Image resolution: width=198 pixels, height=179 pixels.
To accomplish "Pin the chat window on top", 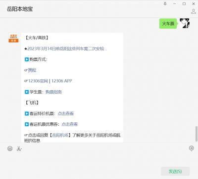I will point(165,3).
